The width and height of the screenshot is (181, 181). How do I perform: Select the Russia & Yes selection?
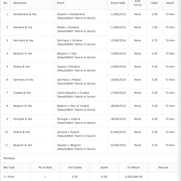pos(22,66)
